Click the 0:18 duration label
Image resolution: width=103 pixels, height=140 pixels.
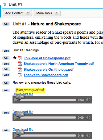pyautogui.click(x=81, y=136)
